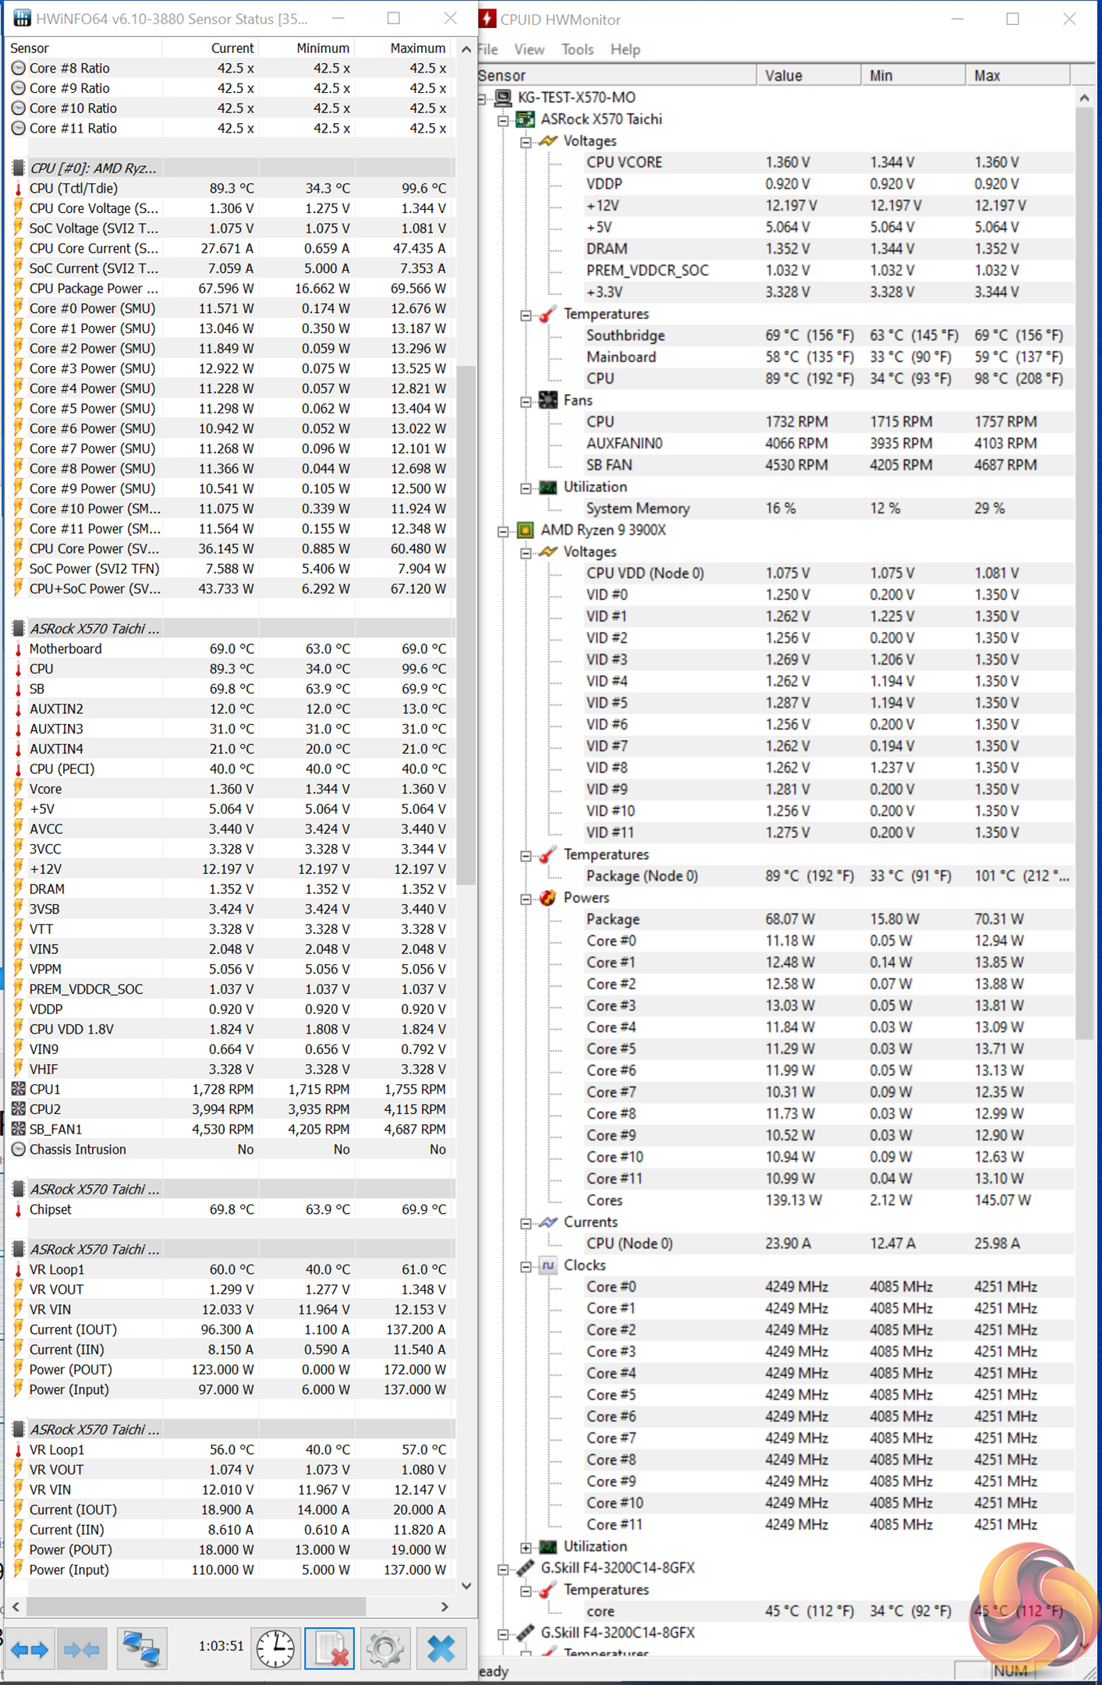Screen dimensions: 1102x1685
Task: Collapse the KG-TEST-X570-MO tree node
Action: click(x=482, y=98)
